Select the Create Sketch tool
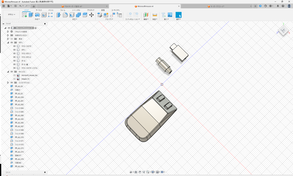The width and height of the screenshot is (293, 176). click(24, 14)
